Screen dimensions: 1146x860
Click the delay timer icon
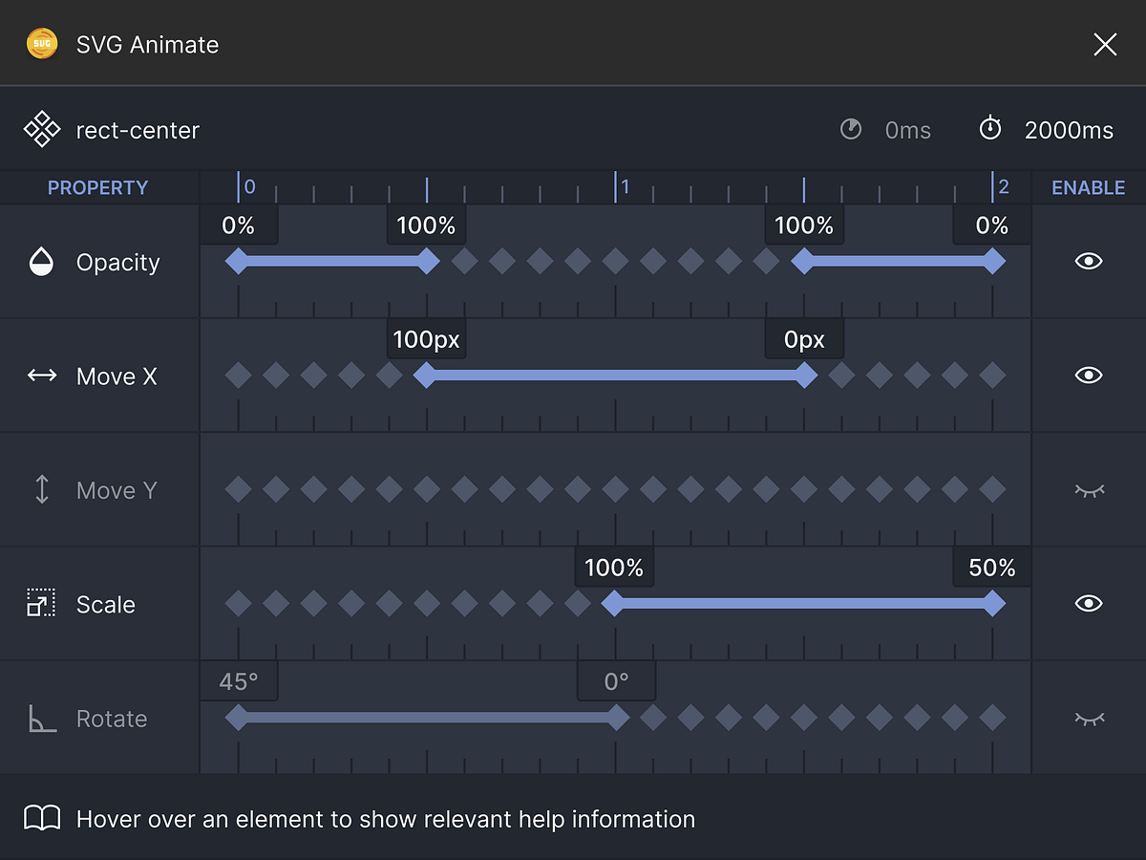851,130
